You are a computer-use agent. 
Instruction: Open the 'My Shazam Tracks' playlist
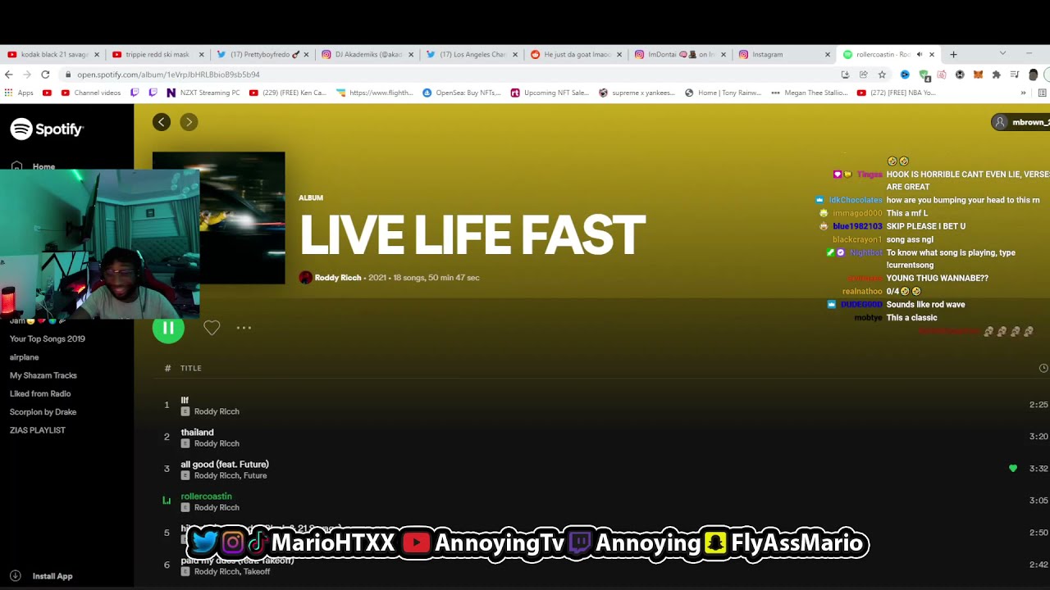[43, 375]
